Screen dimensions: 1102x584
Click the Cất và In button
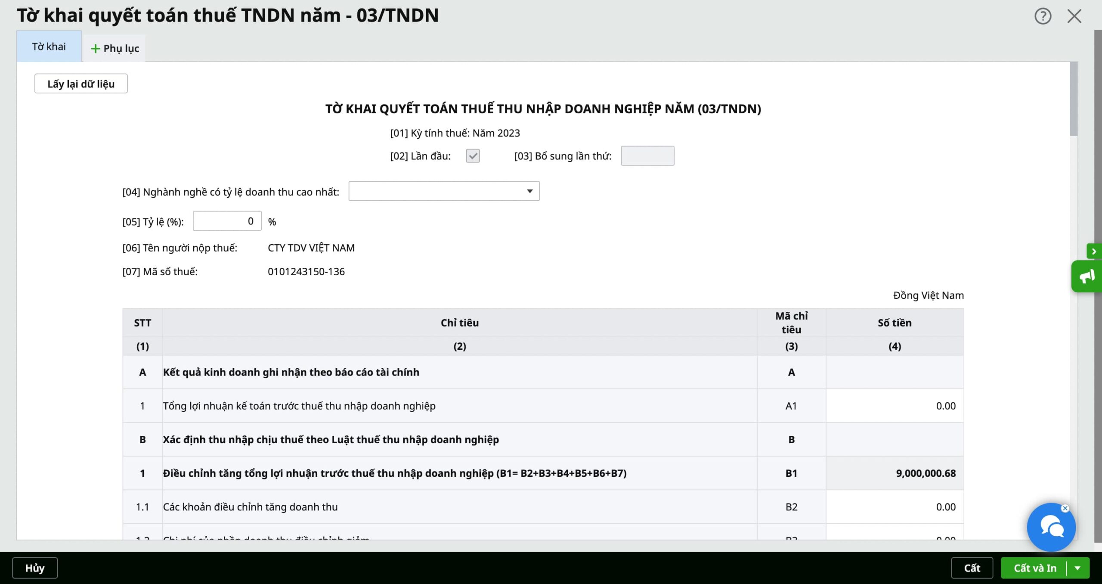[1034, 568]
